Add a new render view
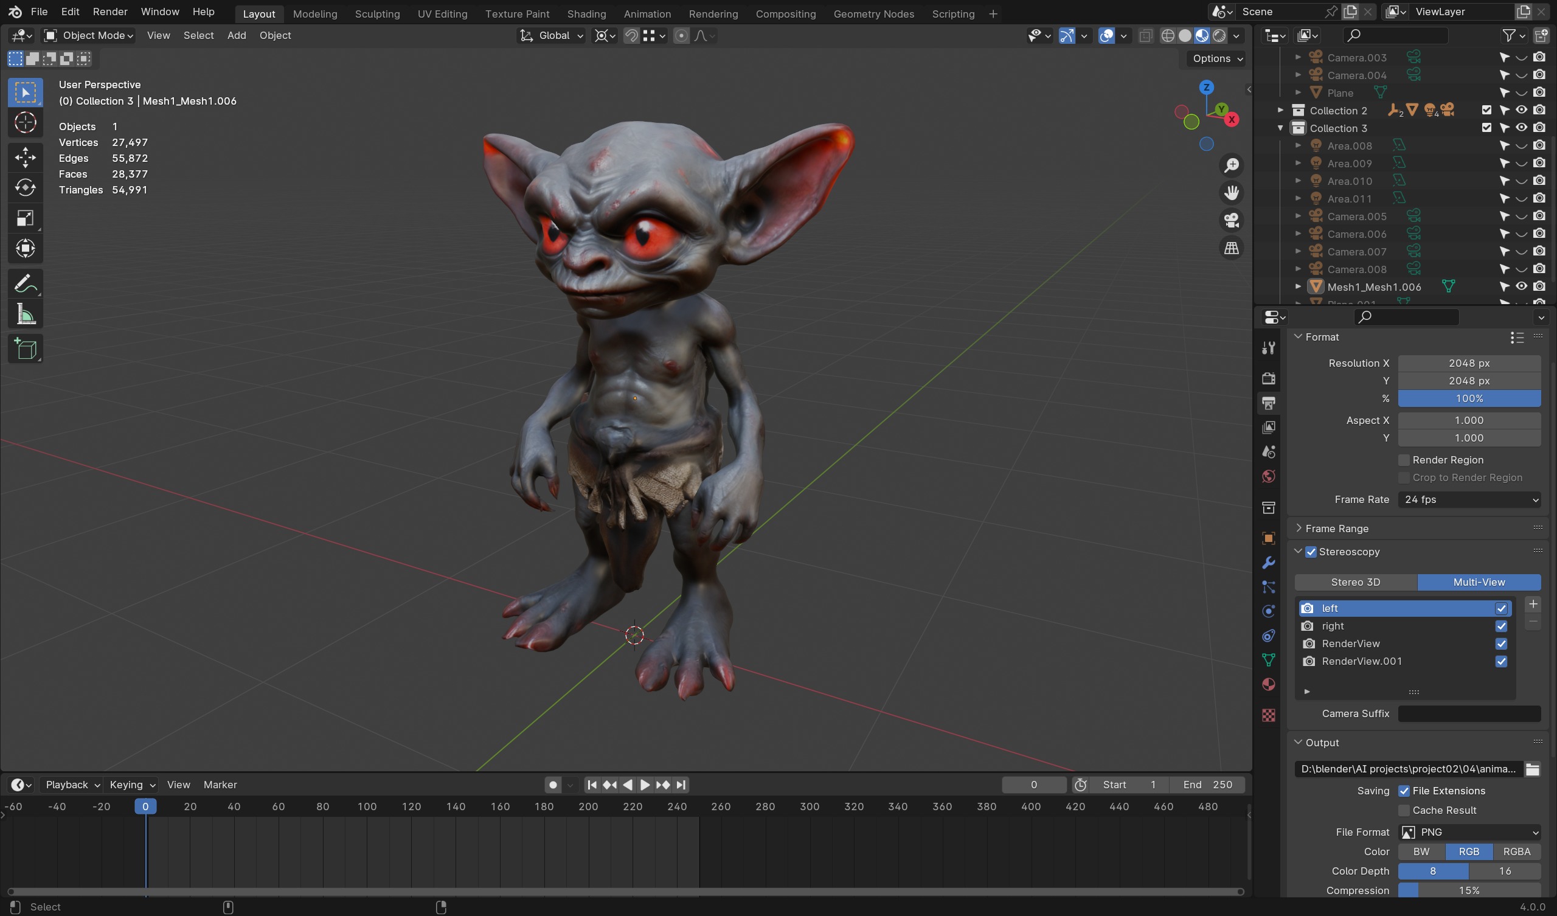 point(1532,605)
